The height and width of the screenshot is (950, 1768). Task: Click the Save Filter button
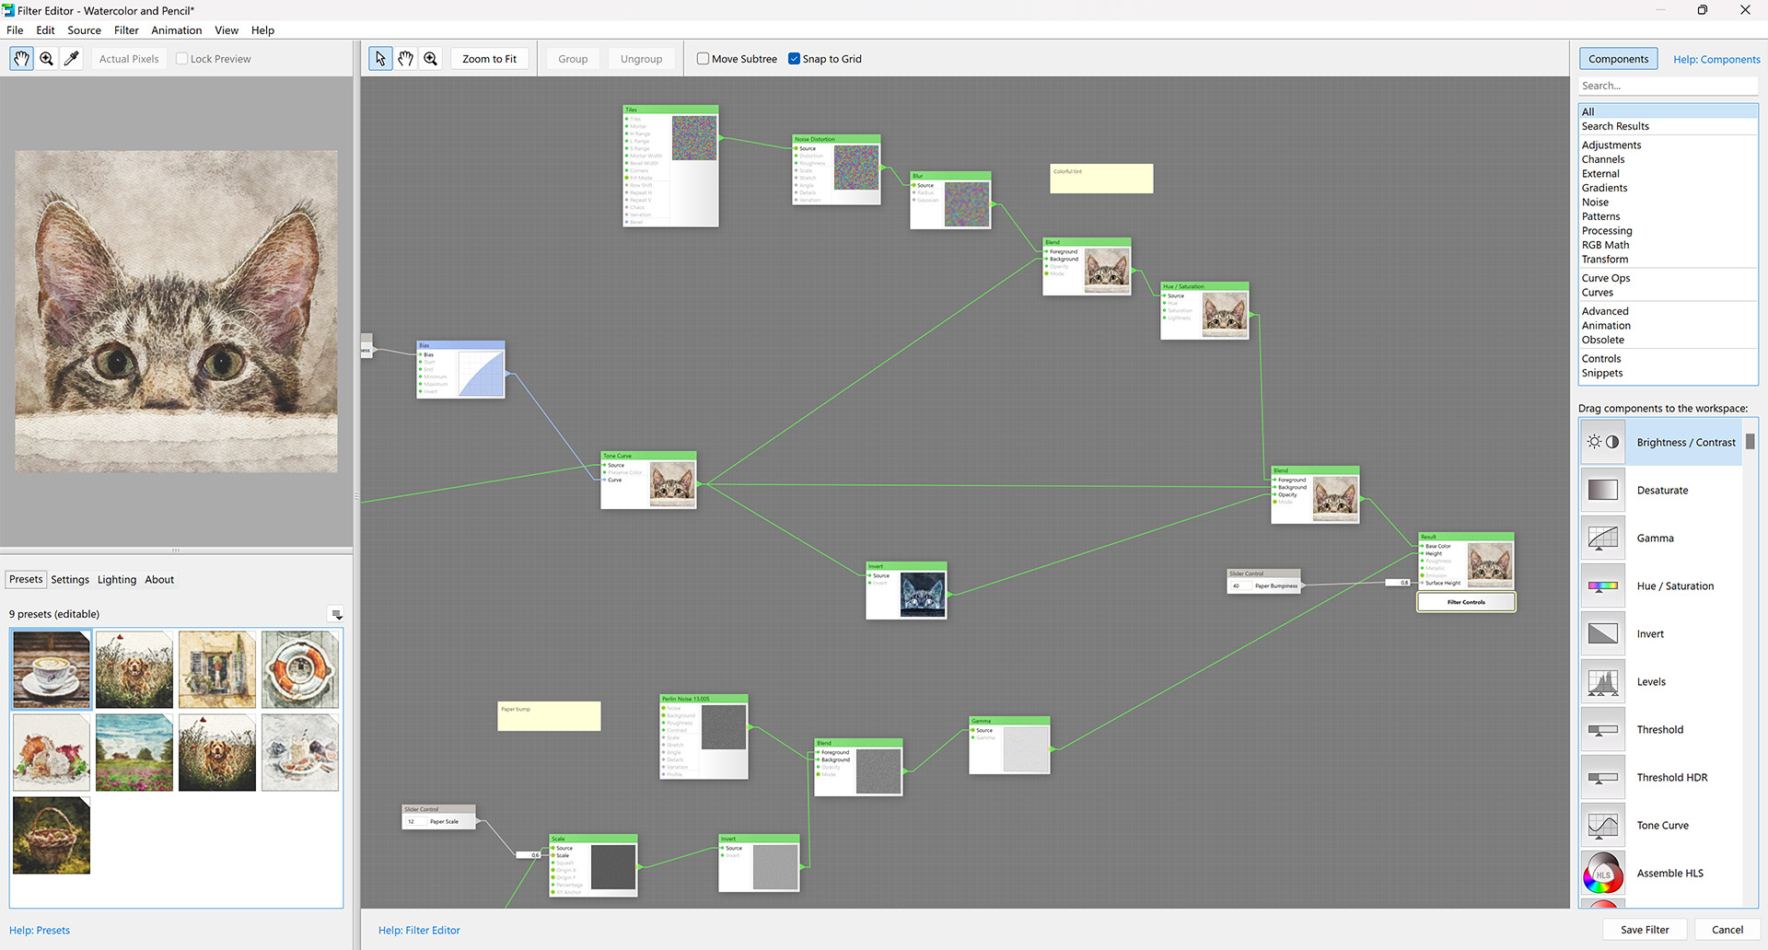1644,930
